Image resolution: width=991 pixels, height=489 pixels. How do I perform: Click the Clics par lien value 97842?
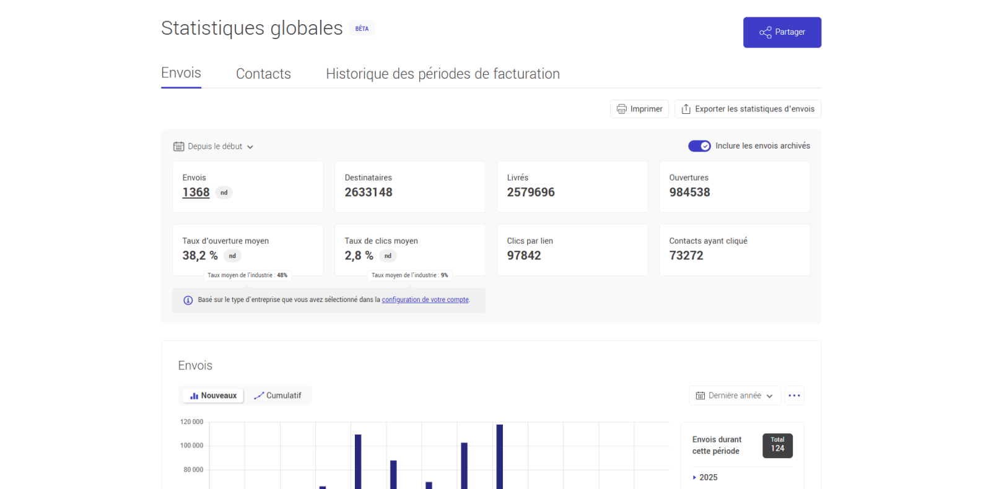pos(524,256)
